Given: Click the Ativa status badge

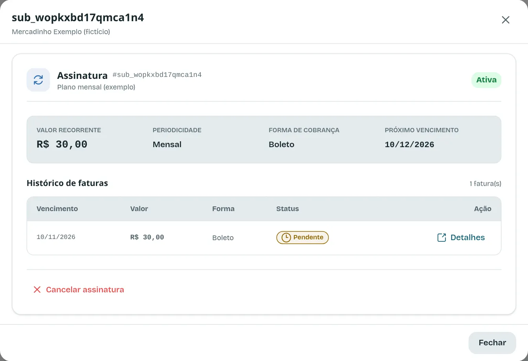Looking at the screenshot, I should click(x=486, y=80).
